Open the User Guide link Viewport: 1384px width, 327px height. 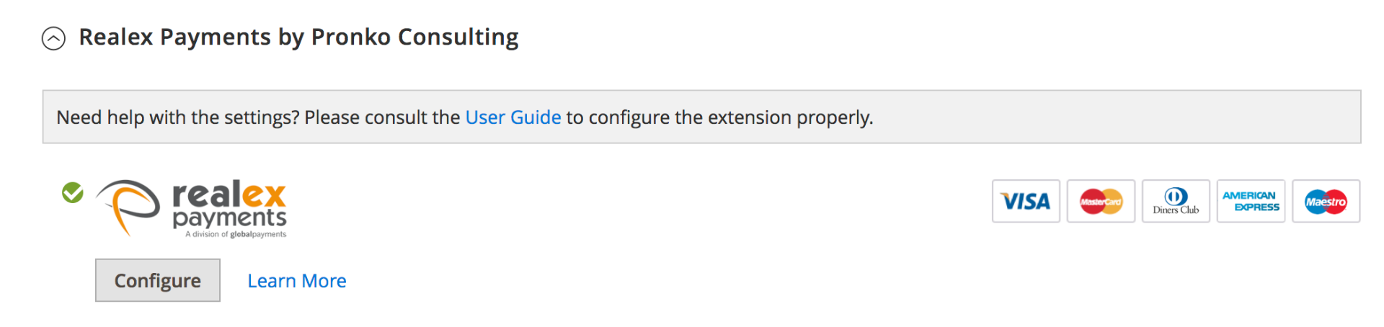[x=513, y=117]
